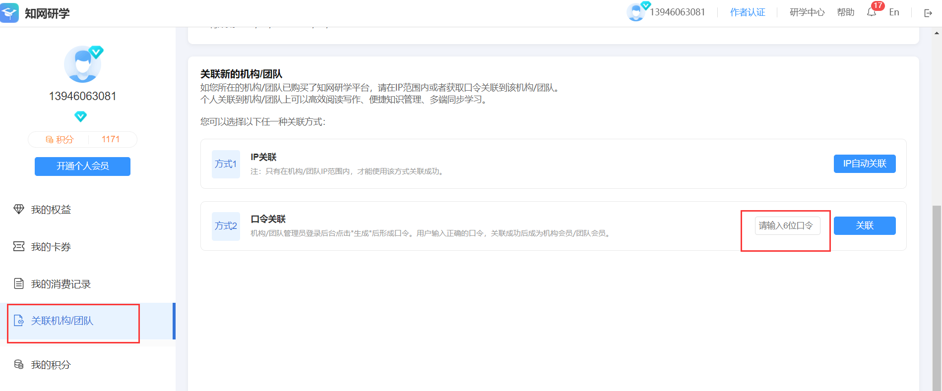Click the points value 1171
This screenshot has height=391, width=942.
pyautogui.click(x=111, y=139)
